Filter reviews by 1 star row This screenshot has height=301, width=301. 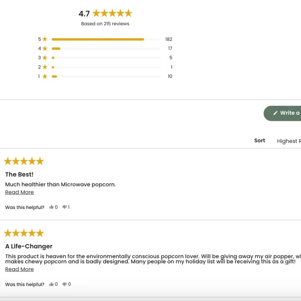pyautogui.click(x=105, y=76)
